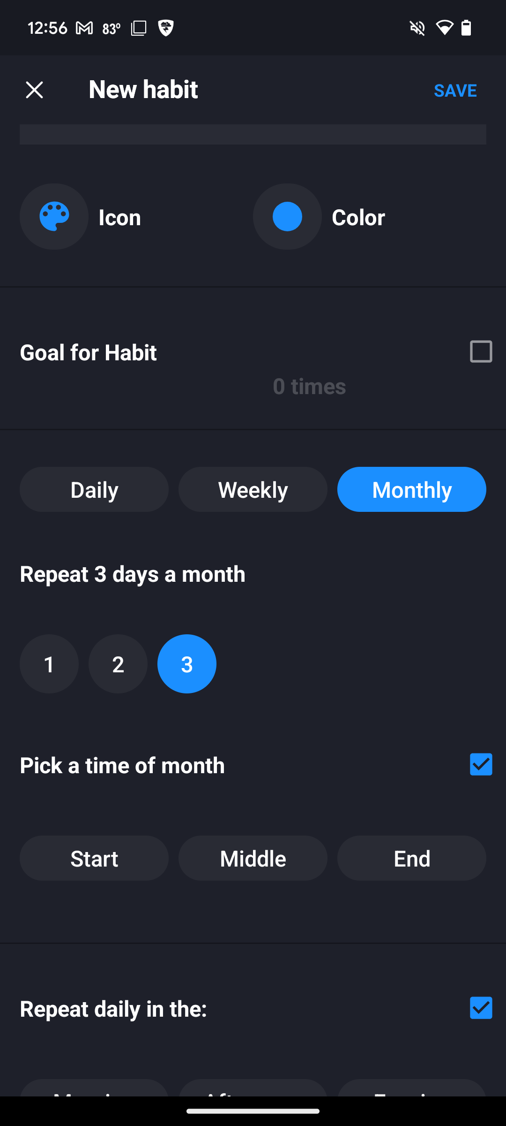This screenshot has height=1126, width=506.
Task: Switch to the Daily frequency tab
Action: 94,489
